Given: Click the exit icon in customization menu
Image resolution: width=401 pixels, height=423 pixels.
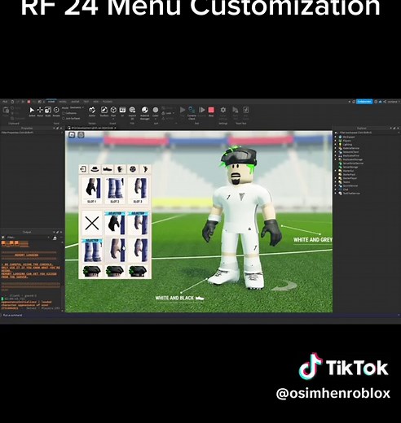Looking at the screenshot, I should tap(83, 169).
